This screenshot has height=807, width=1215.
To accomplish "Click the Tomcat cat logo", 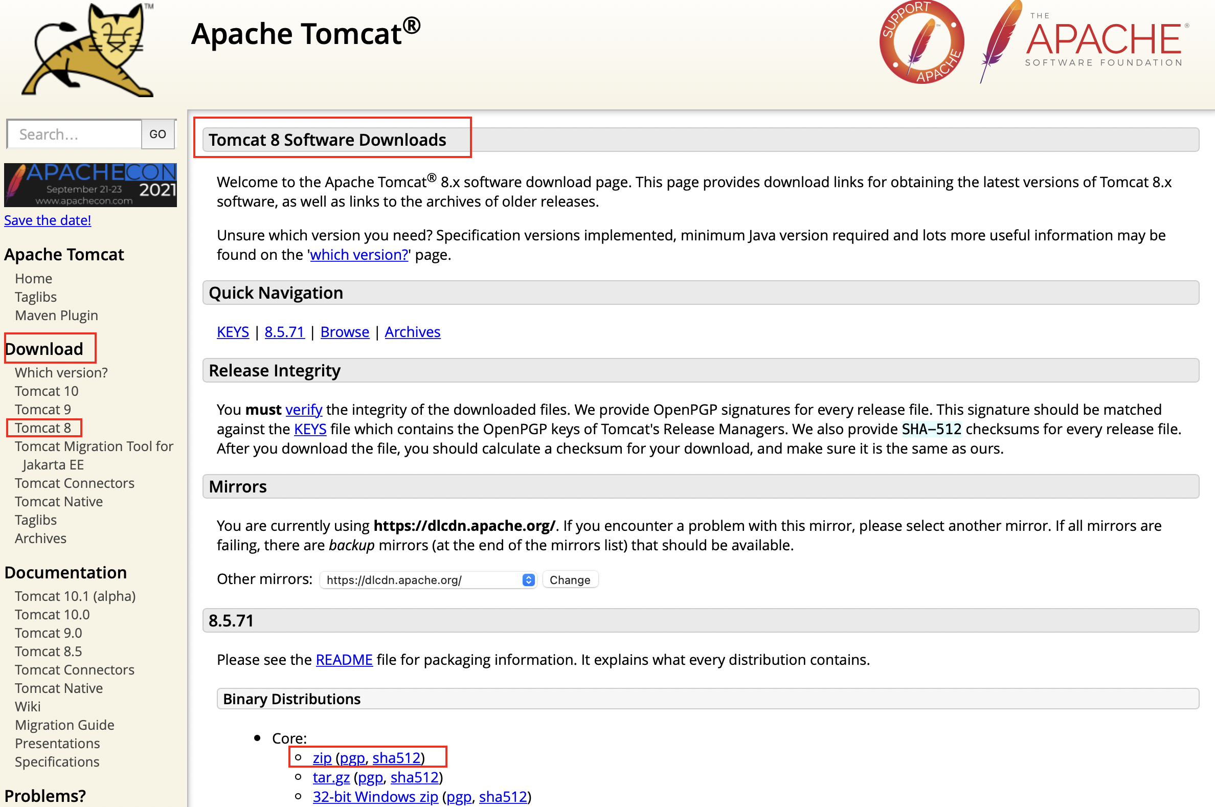I will pos(87,50).
